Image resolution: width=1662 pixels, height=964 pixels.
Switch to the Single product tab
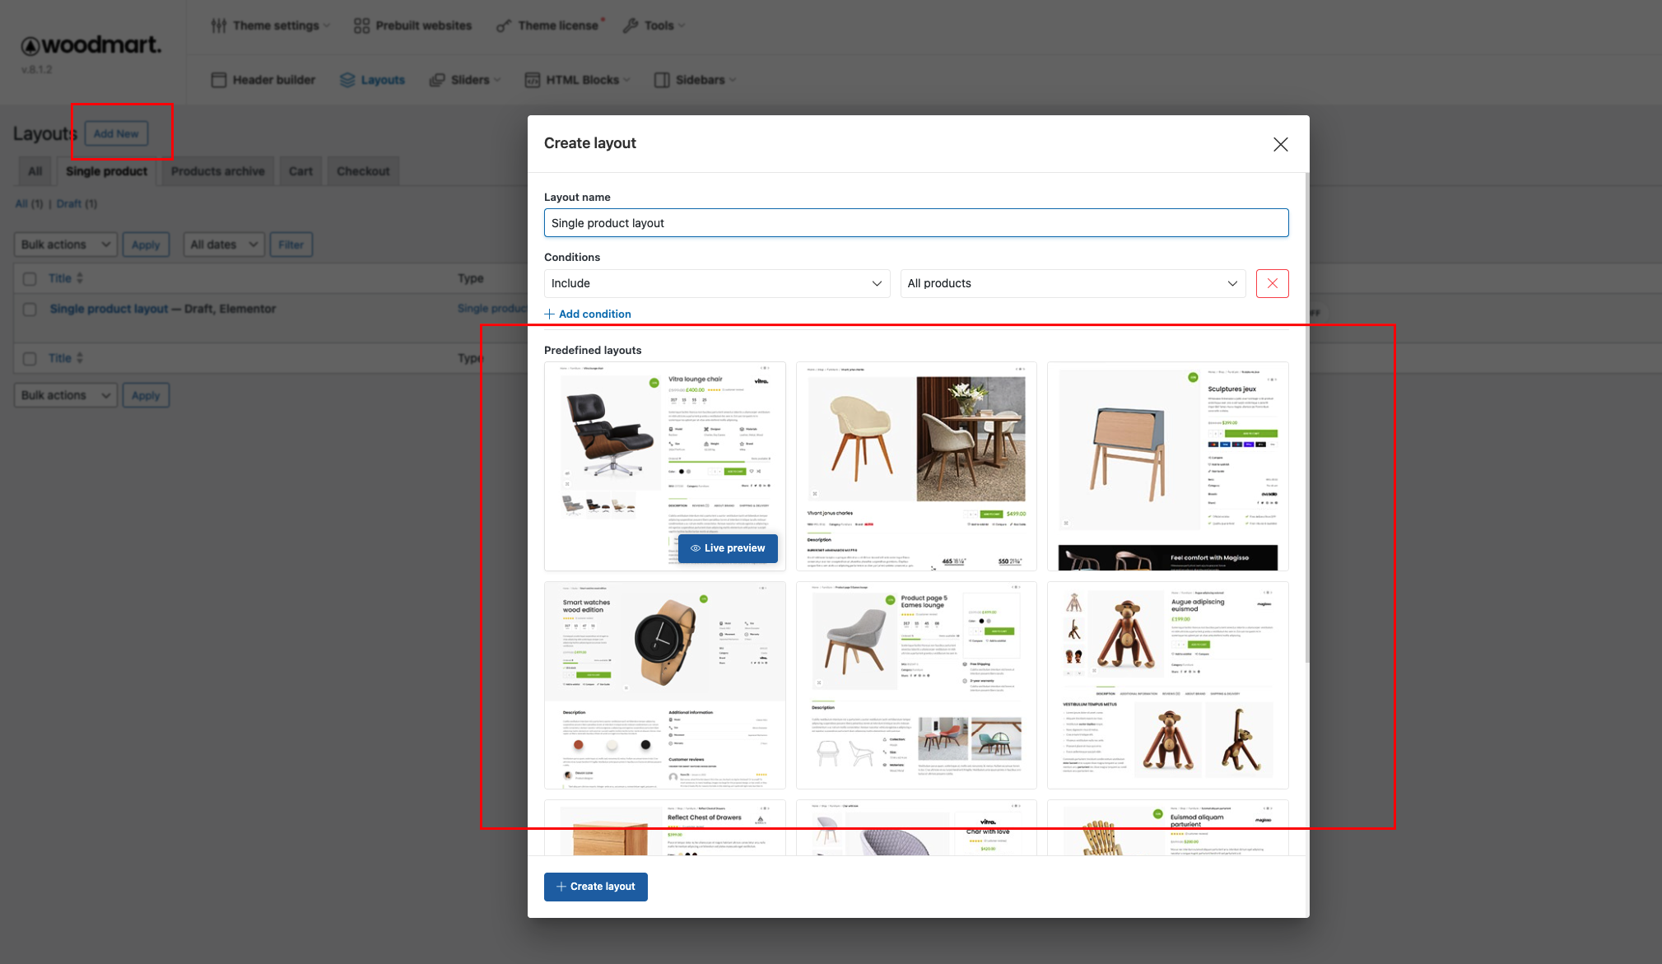point(106,171)
